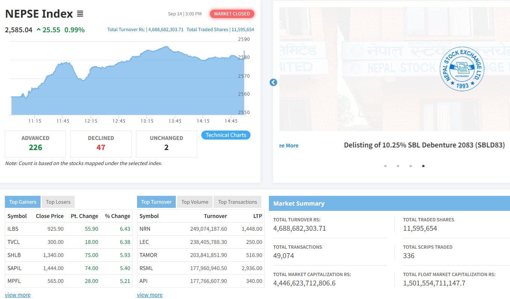Open the See More link on the slide
510x299 pixels.
tap(289, 146)
